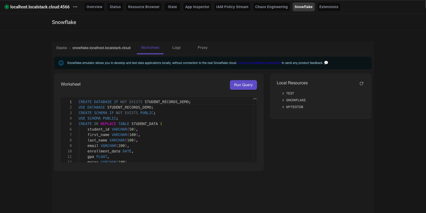Image resolution: width=426 pixels, height=213 pixels.
Task: Expand the TEST database chevron
Action: pyautogui.click(x=283, y=93)
